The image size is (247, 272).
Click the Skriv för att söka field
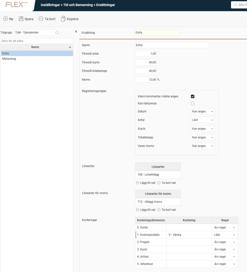click(37, 41)
